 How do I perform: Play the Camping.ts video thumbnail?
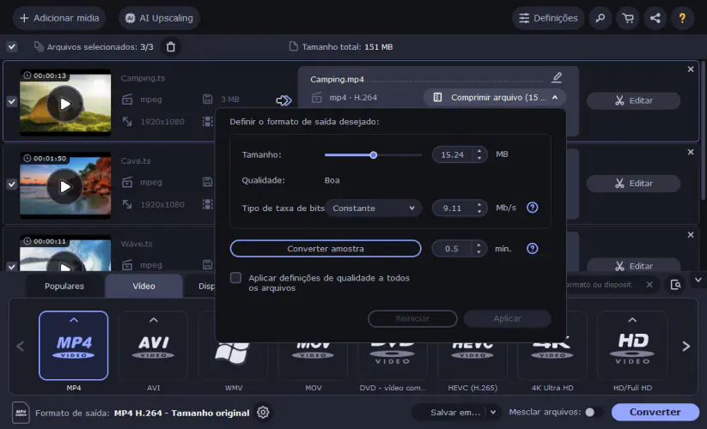click(65, 104)
